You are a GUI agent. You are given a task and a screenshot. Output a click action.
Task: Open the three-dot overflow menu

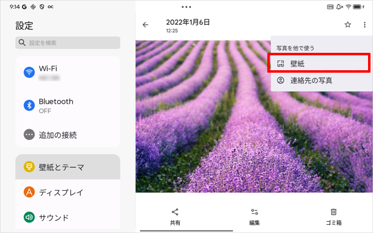point(364,25)
